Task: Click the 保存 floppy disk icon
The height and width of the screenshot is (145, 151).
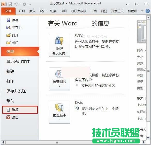Action: point(9,20)
